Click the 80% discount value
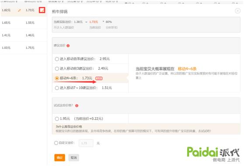 click(108, 22)
